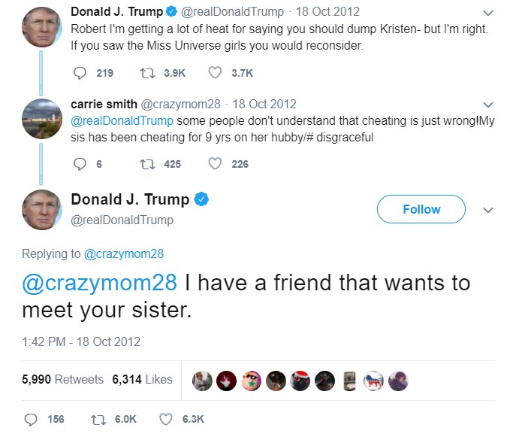
Task: Click first liker avatar in likes row
Action: point(202,381)
